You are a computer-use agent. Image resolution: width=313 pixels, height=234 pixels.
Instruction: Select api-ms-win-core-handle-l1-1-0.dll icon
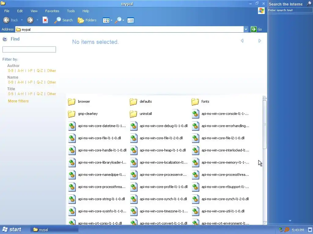(x=72, y=151)
